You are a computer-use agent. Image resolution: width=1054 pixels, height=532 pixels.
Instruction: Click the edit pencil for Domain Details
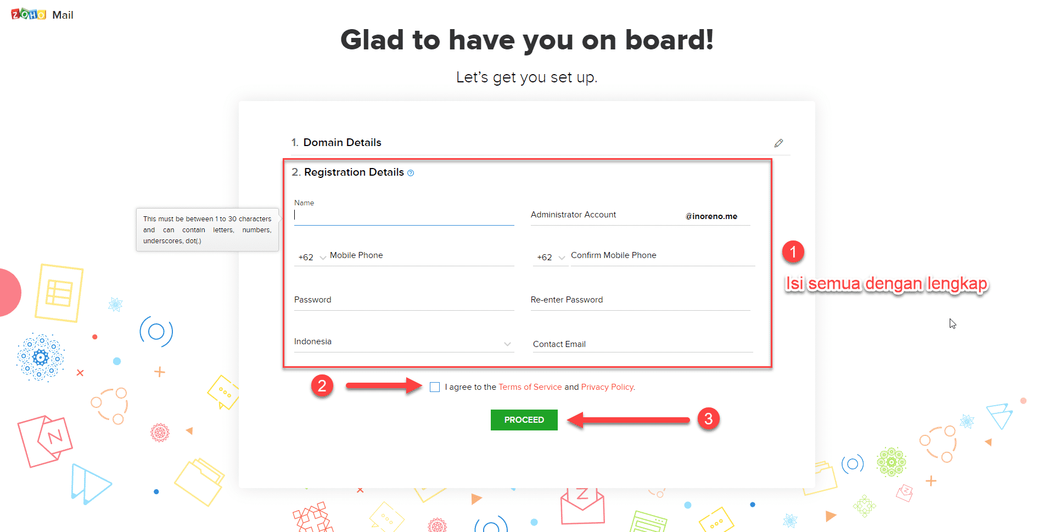click(x=778, y=143)
